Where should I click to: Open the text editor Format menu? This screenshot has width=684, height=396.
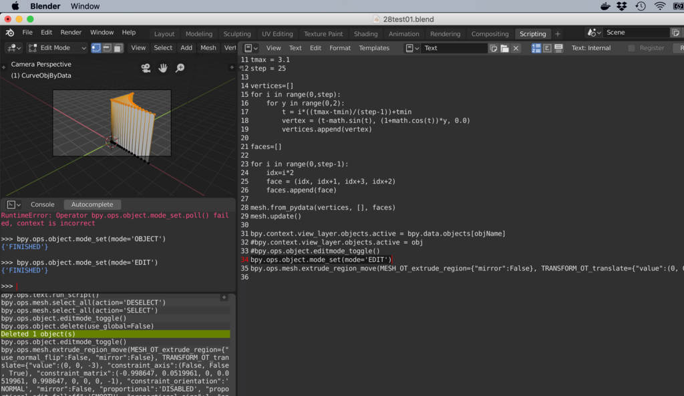coord(340,48)
